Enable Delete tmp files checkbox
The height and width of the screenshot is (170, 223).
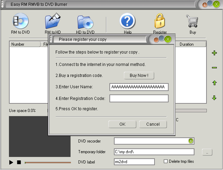click(166, 161)
